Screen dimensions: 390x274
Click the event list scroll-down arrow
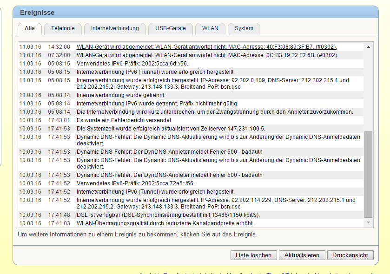point(368,223)
